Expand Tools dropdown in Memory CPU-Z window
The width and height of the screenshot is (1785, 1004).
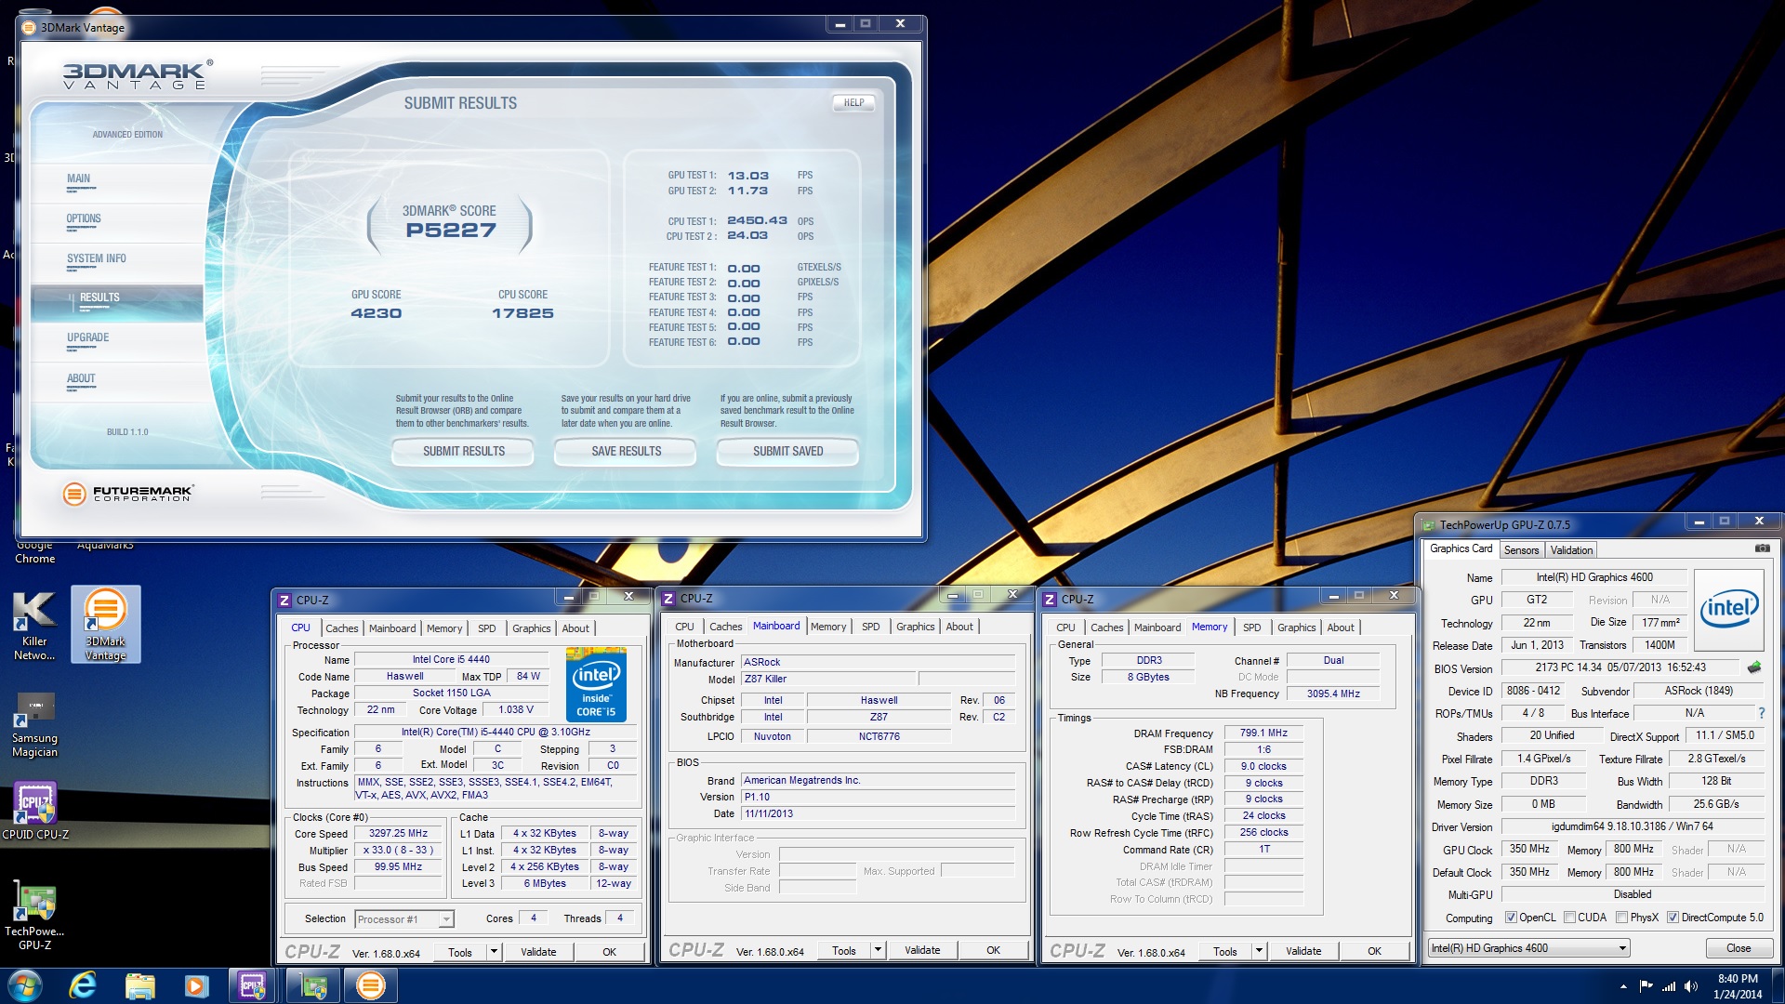[1259, 951]
